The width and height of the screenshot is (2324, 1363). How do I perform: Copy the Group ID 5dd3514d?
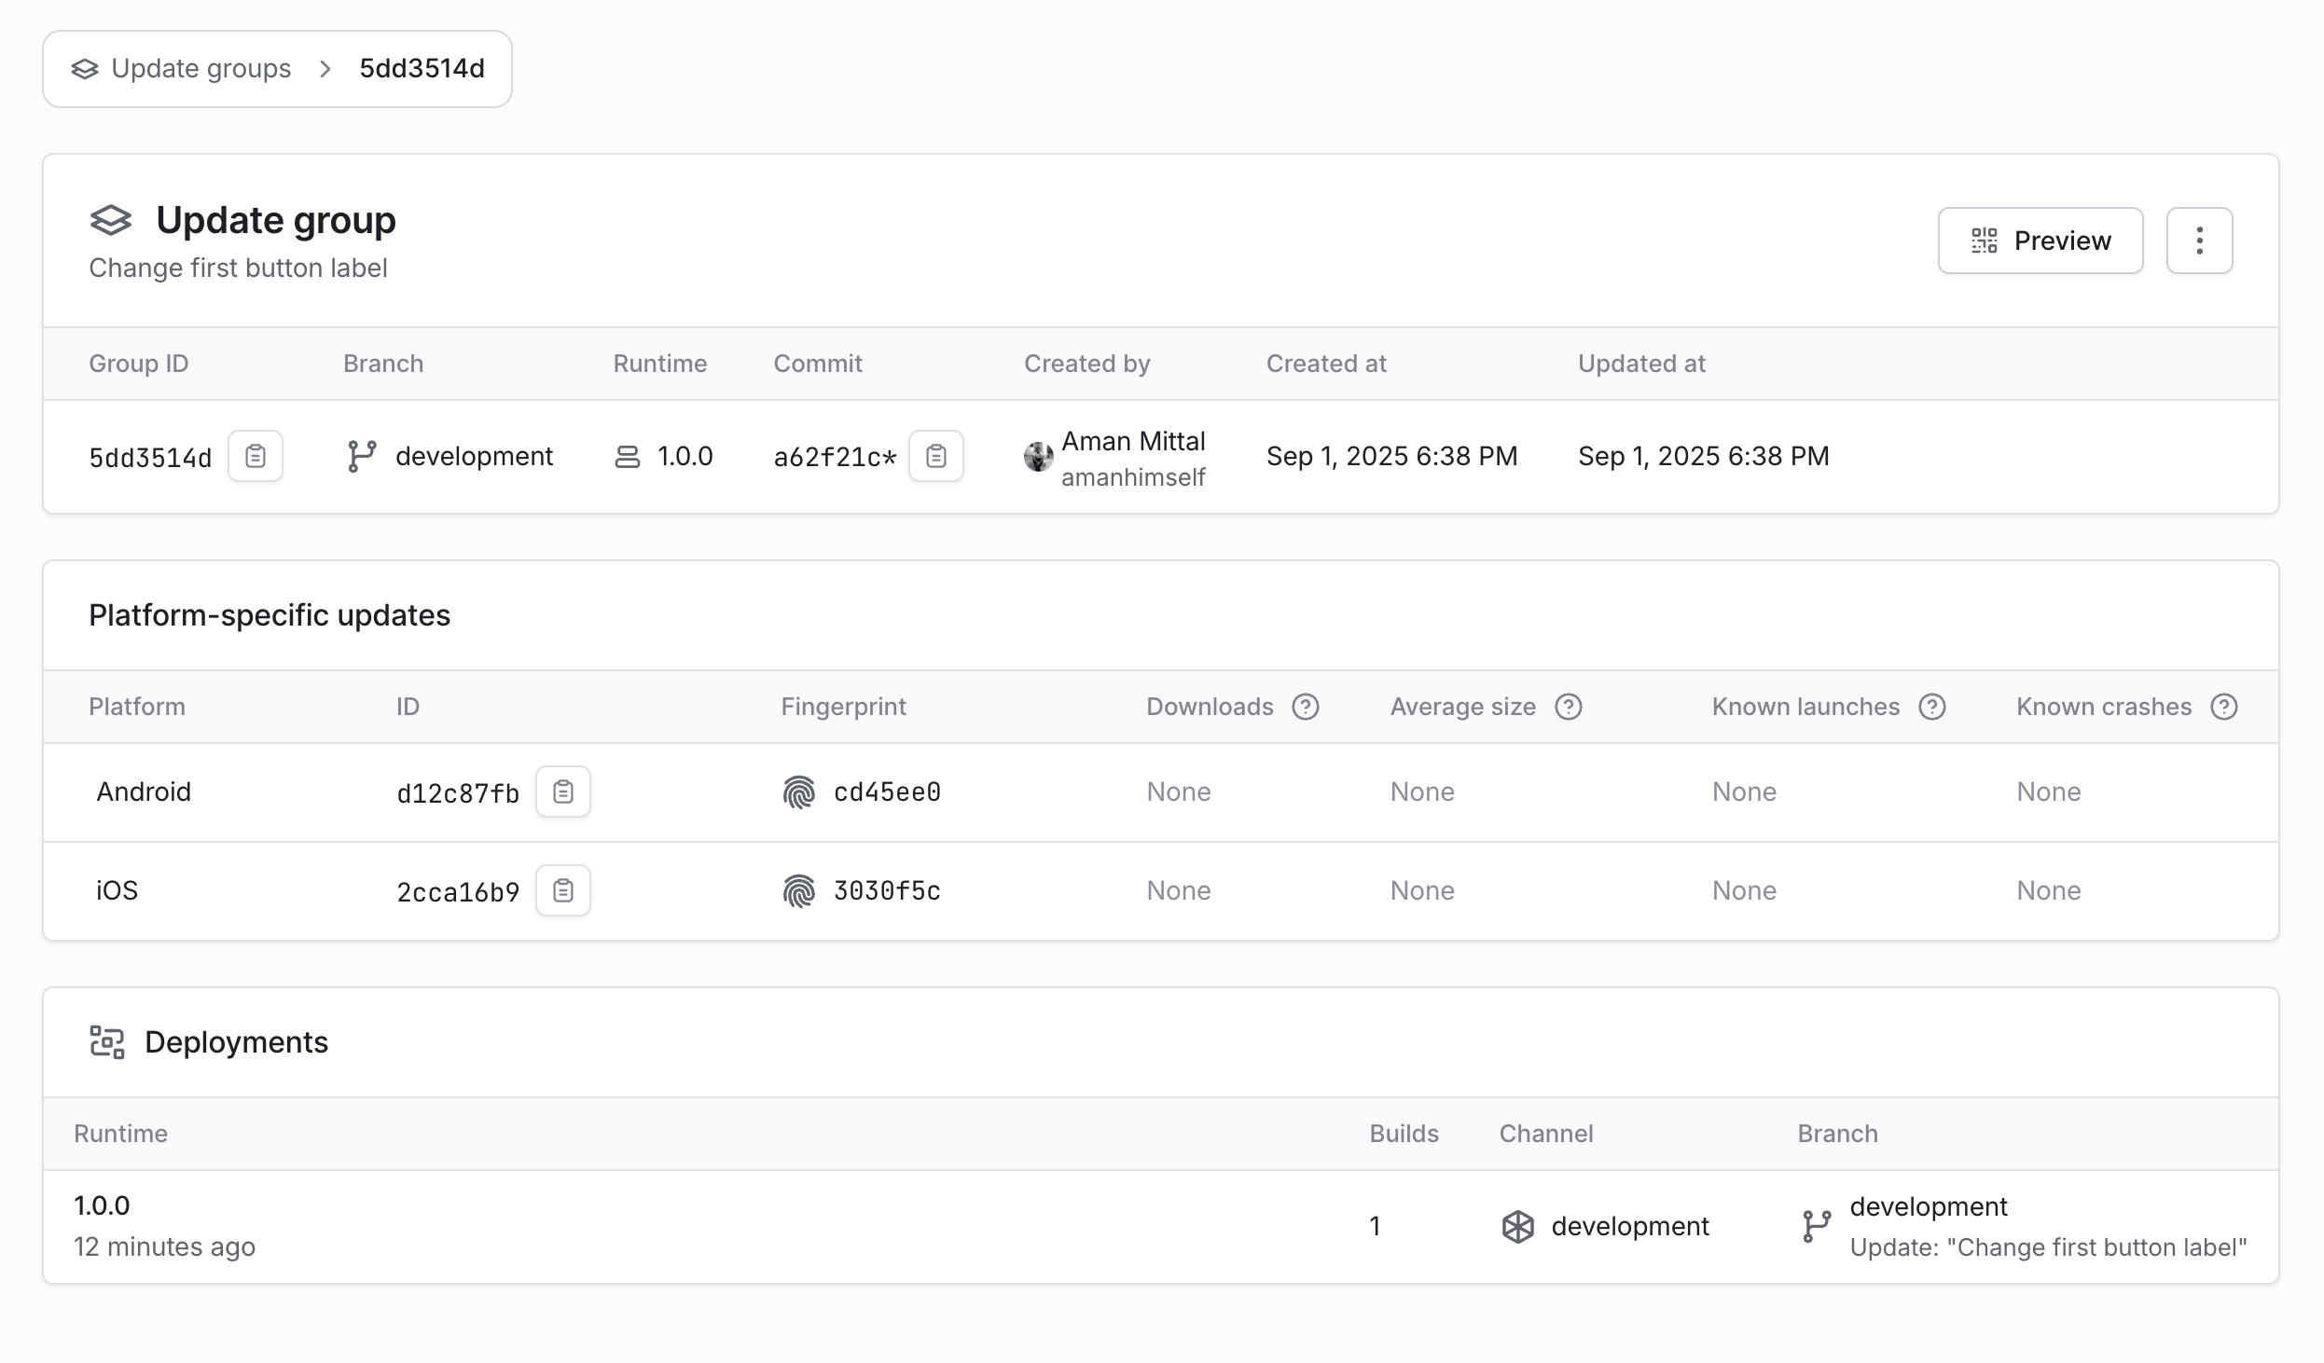(255, 456)
